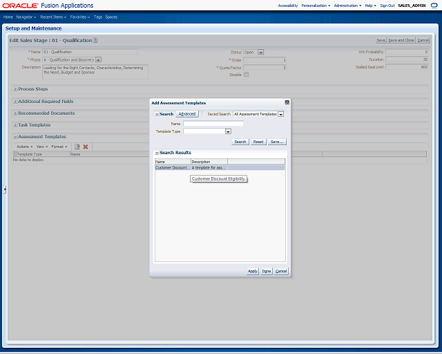Click the Order input field
Image resolution: width=442 pixels, height=354 pixels.
[265, 60]
